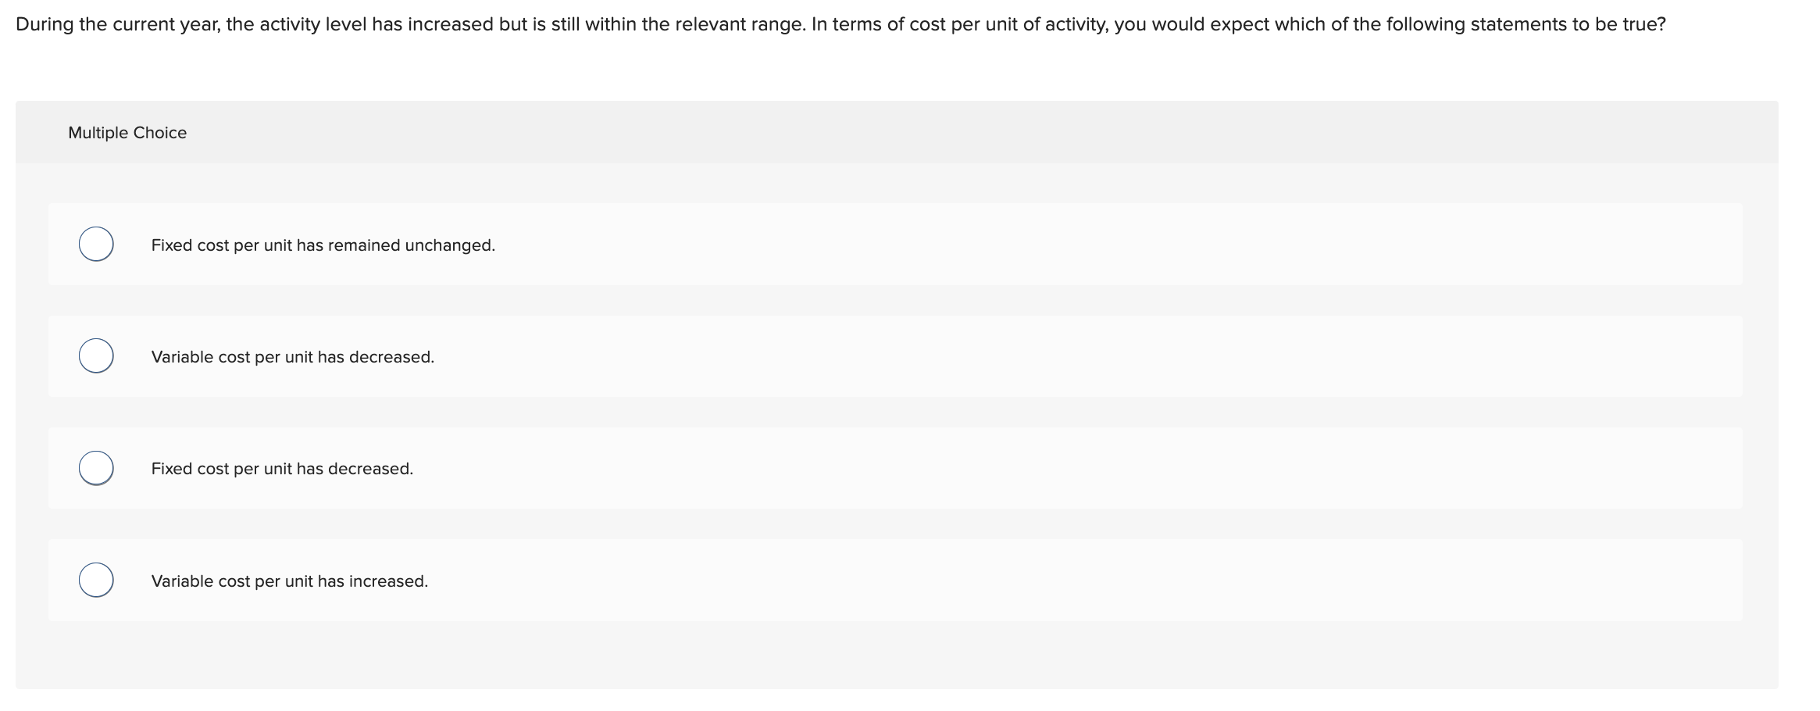The height and width of the screenshot is (711, 1820).
Task: Click the 'Fixed cost per unit has decreased' text
Action: (281, 468)
